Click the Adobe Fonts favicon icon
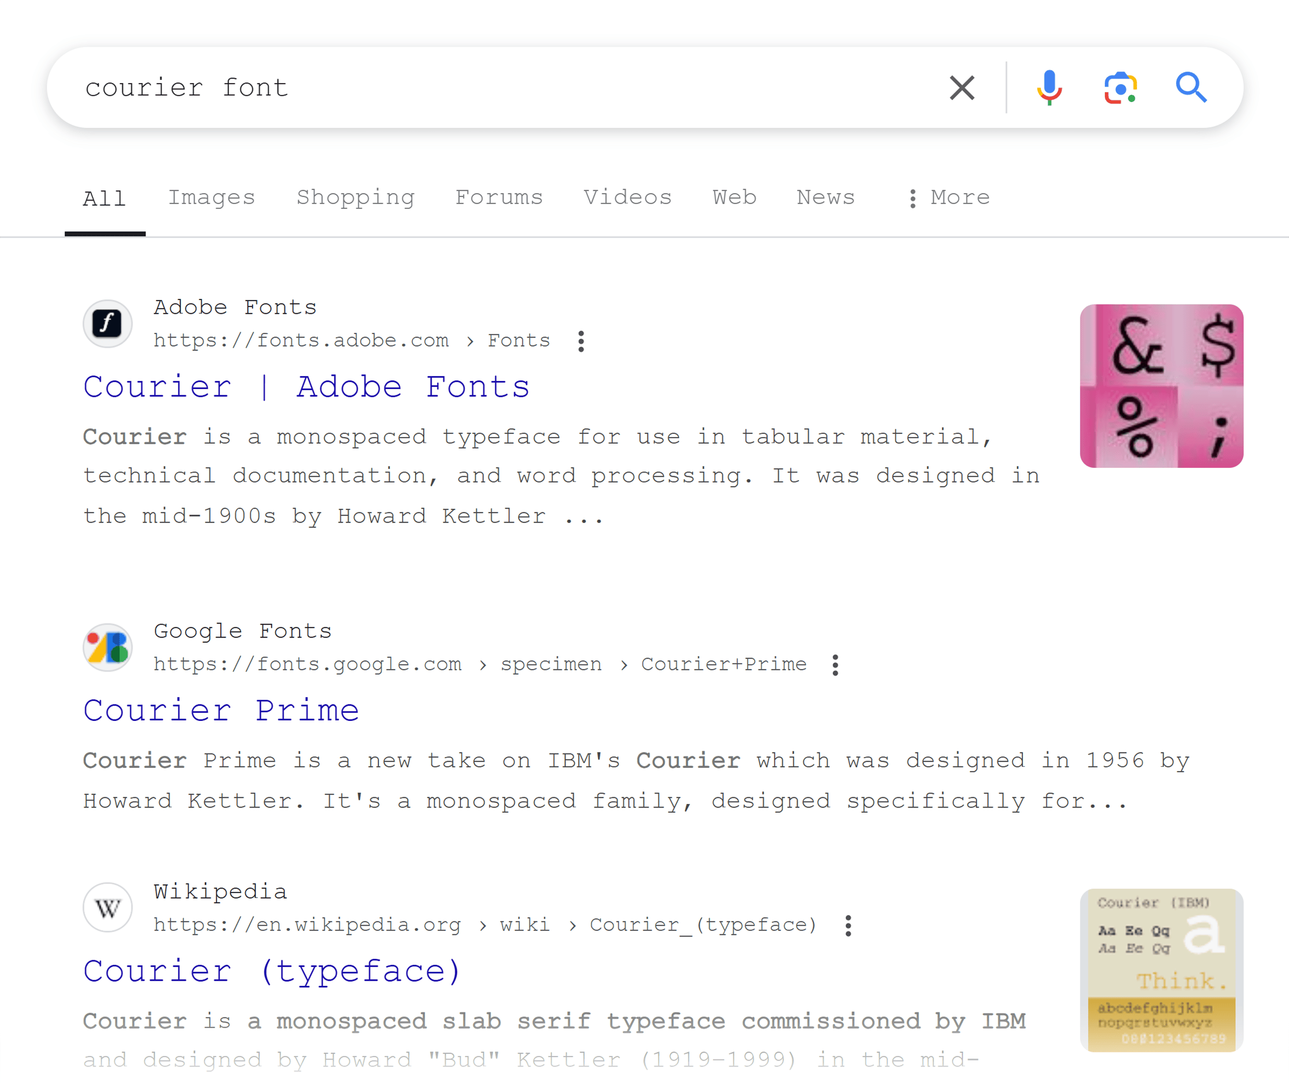Screen dimensions: 1289x1090 (x=107, y=322)
